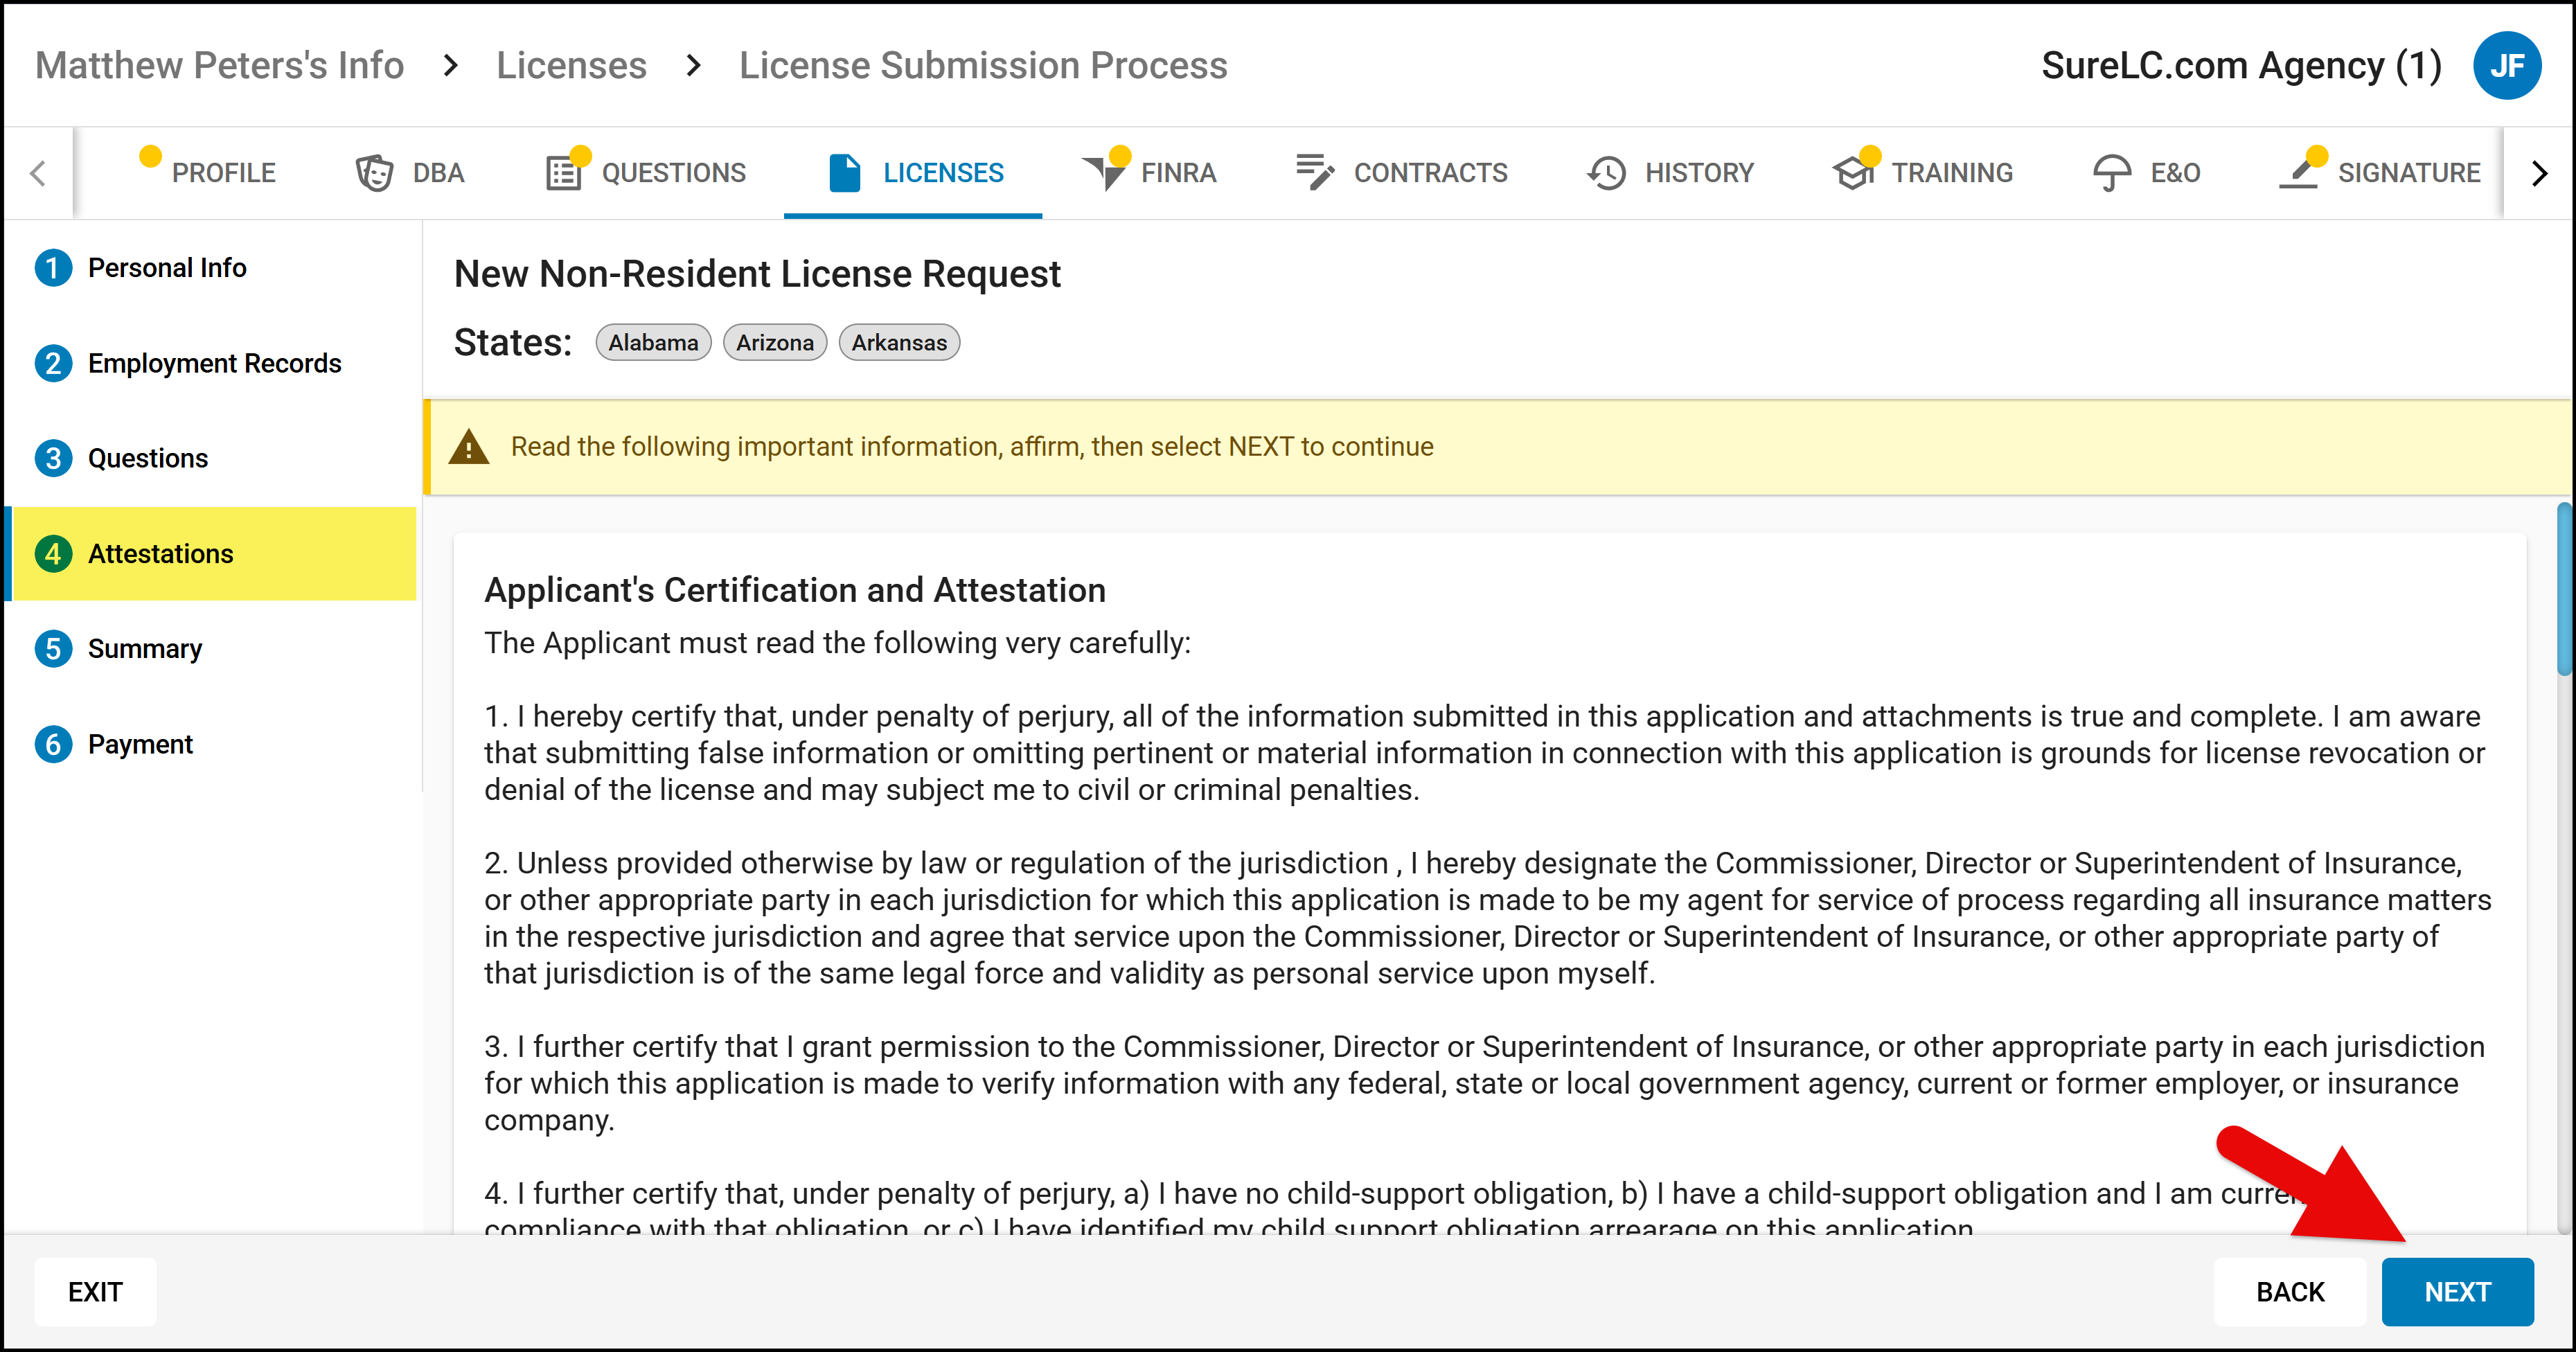This screenshot has height=1352, width=2576.
Task: Click the step 1 number badge
Action: (53, 268)
